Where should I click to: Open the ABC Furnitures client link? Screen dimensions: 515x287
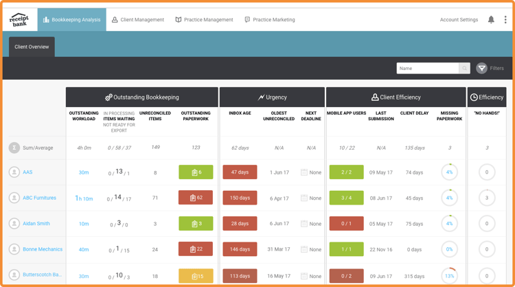pos(39,198)
